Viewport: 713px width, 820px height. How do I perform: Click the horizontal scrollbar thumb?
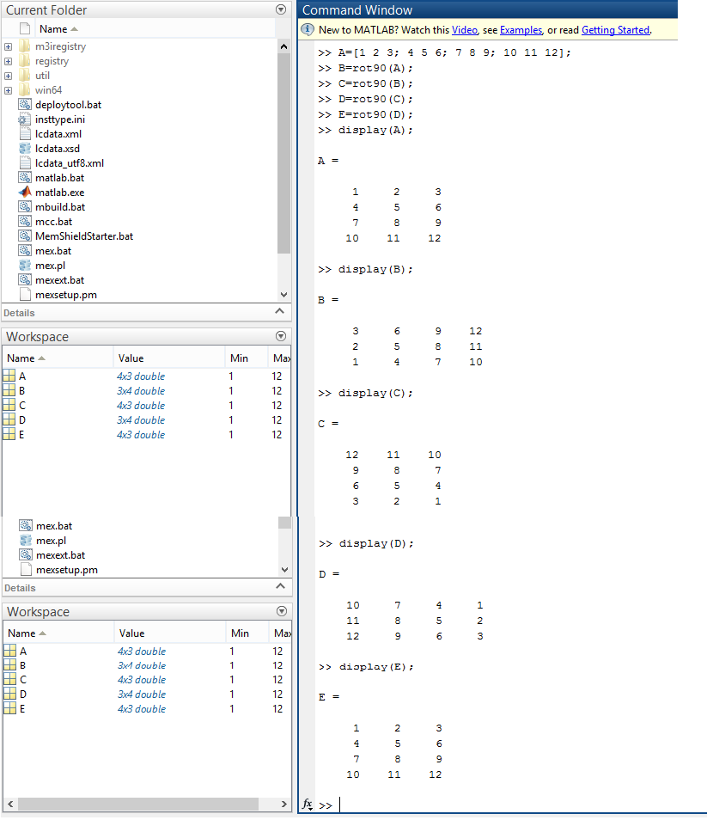138,804
